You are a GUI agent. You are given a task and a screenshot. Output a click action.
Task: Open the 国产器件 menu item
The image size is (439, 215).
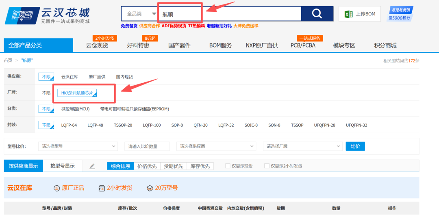click(x=179, y=45)
